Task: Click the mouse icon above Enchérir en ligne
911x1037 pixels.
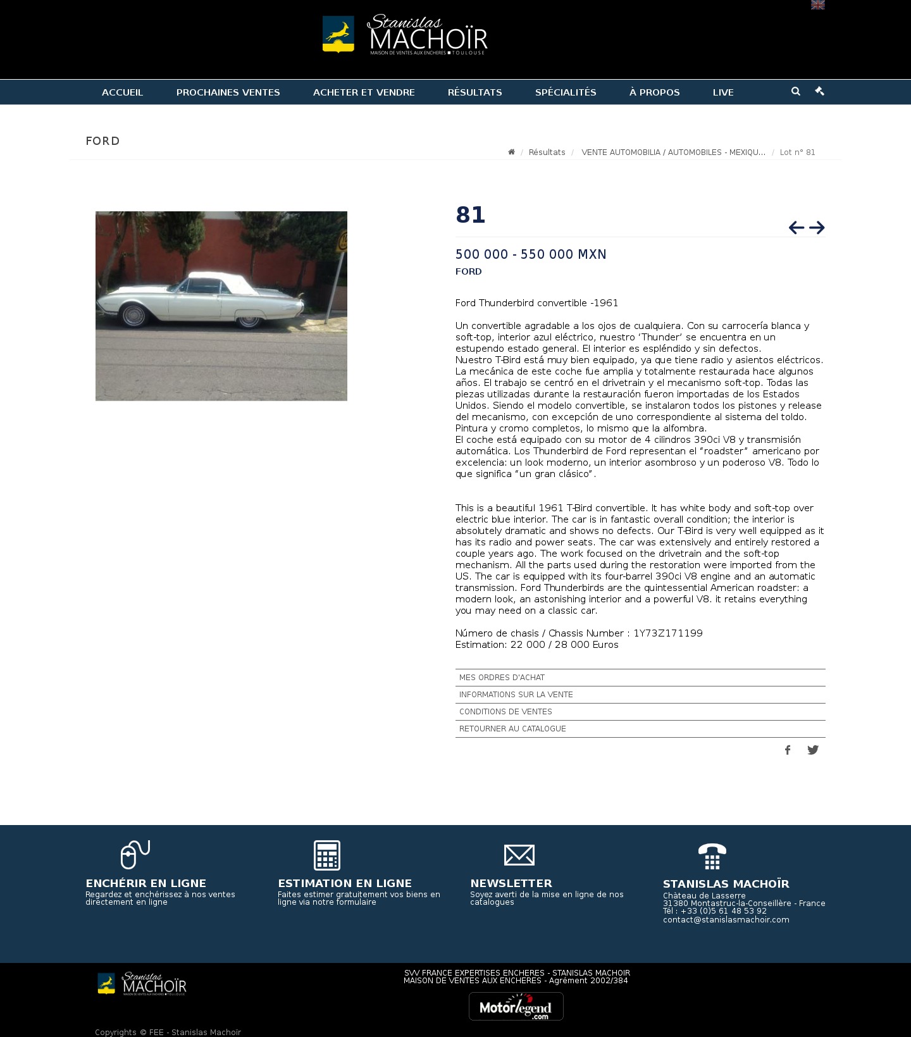Action: pos(135,855)
